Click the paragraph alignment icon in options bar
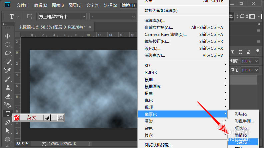Image resolution: width=264 pixels, height=148 pixels. click(231, 16)
